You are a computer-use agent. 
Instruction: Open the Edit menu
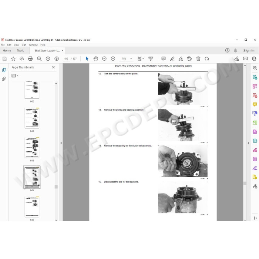tap(9, 45)
